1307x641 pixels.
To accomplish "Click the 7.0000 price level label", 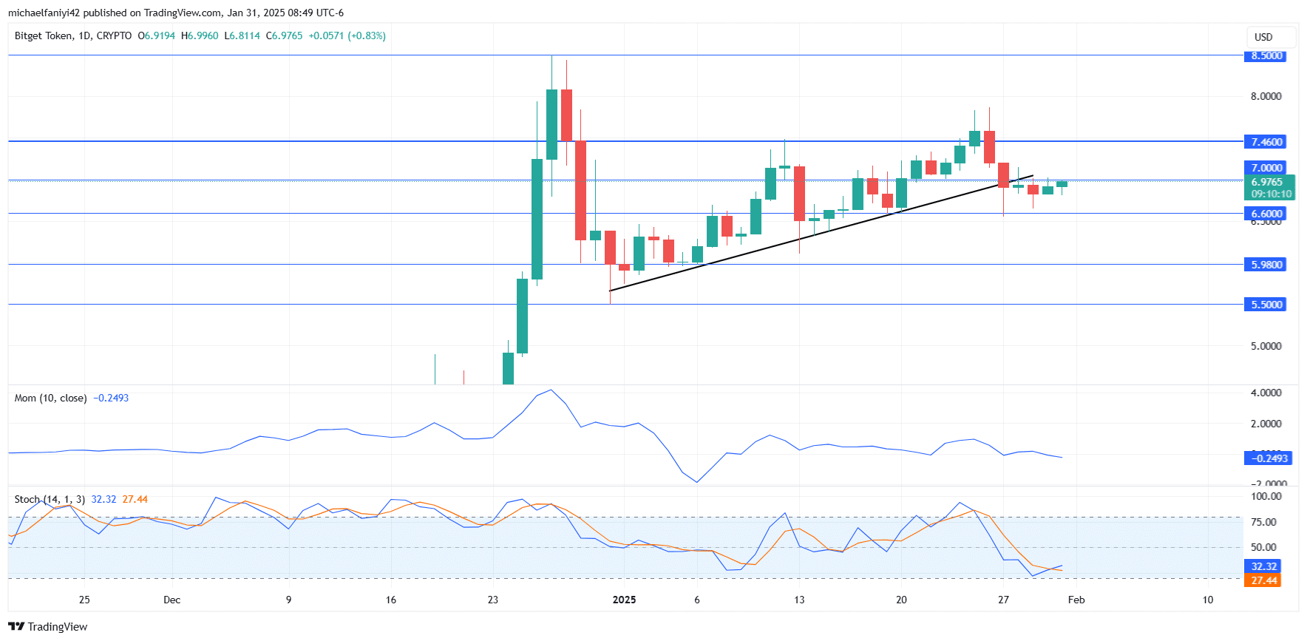I will (x=1266, y=168).
